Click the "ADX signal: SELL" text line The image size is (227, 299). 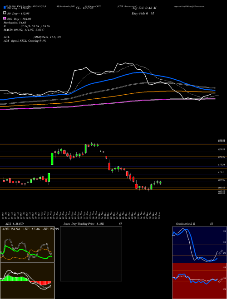point(25,41)
